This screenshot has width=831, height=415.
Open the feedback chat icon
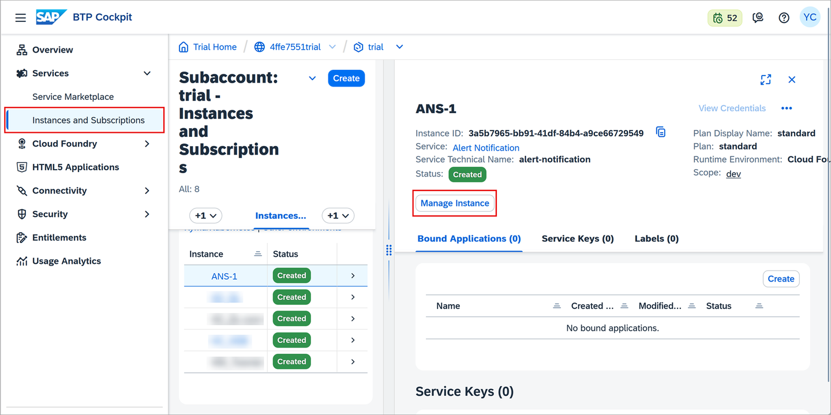click(x=758, y=18)
